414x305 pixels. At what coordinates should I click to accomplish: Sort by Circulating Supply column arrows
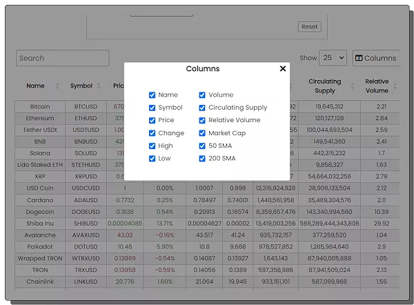tap(353, 86)
